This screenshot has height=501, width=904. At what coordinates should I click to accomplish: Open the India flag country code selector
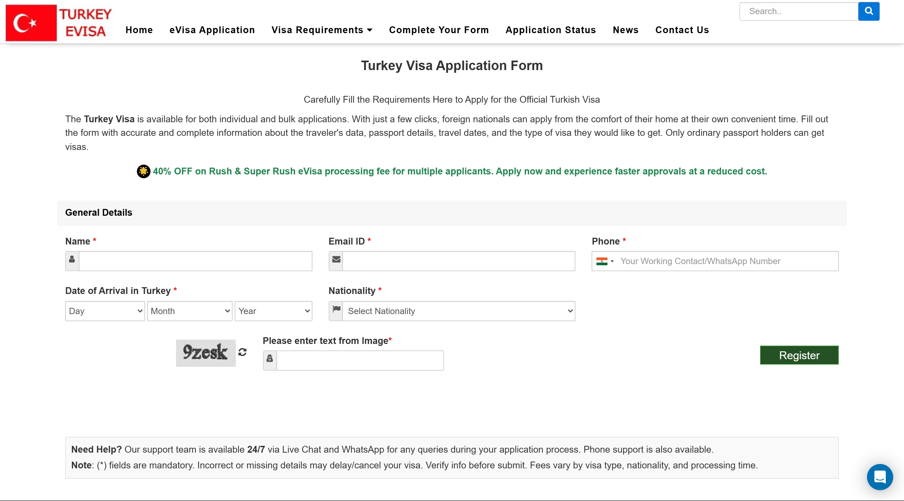coord(604,261)
